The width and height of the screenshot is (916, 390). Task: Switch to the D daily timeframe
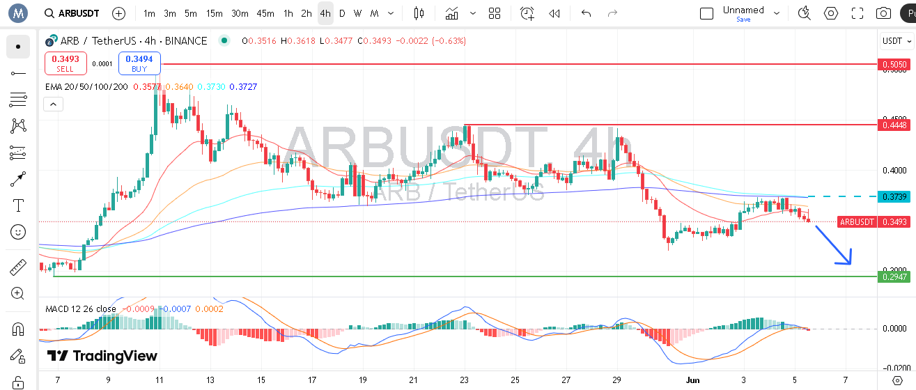(342, 13)
